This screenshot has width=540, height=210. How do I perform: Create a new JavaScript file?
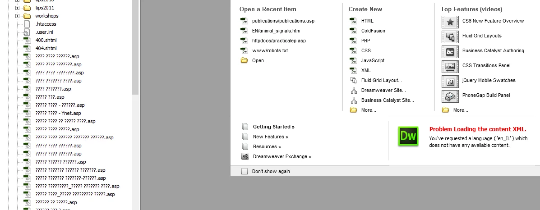pyautogui.click(x=373, y=60)
